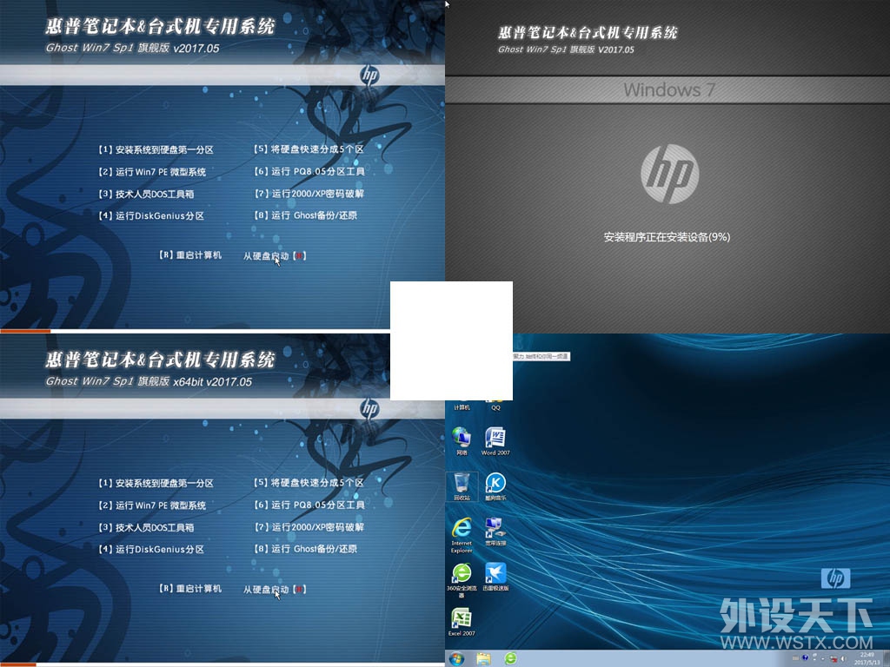Open the 网络 network desktop icon

[462, 441]
